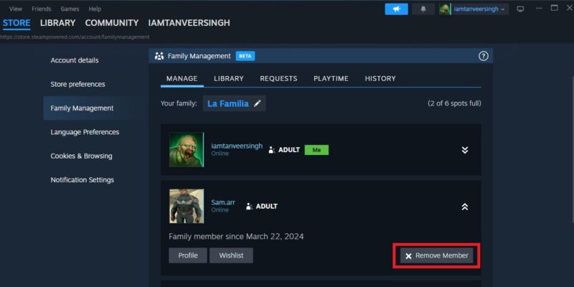Switch to the HISTORY tab

click(x=380, y=79)
